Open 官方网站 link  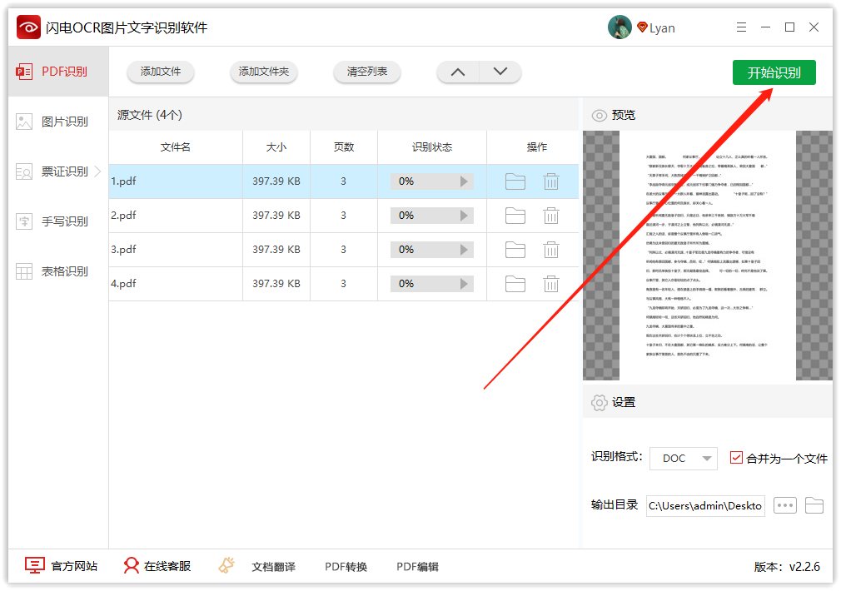pos(61,566)
